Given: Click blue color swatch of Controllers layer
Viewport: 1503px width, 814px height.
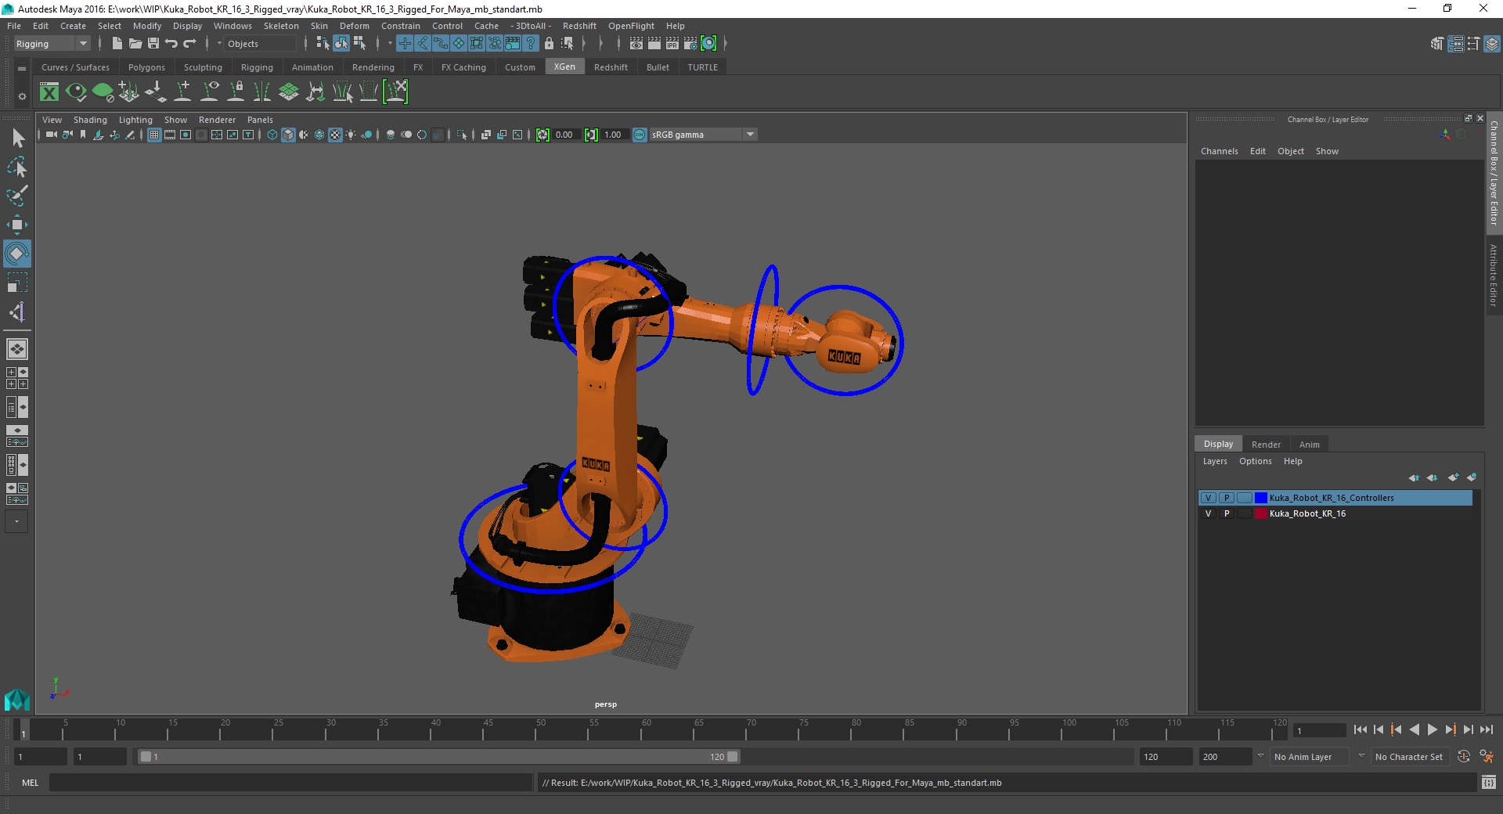Looking at the screenshot, I should (x=1260, y=498).
